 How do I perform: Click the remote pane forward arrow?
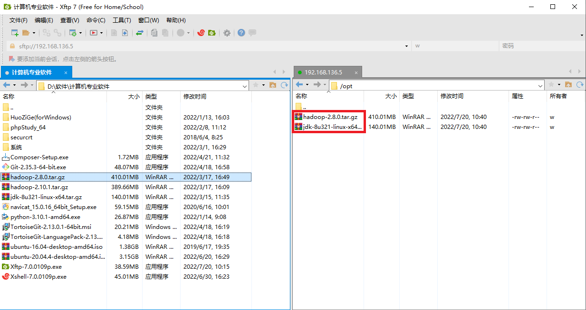tap(317, 85)
